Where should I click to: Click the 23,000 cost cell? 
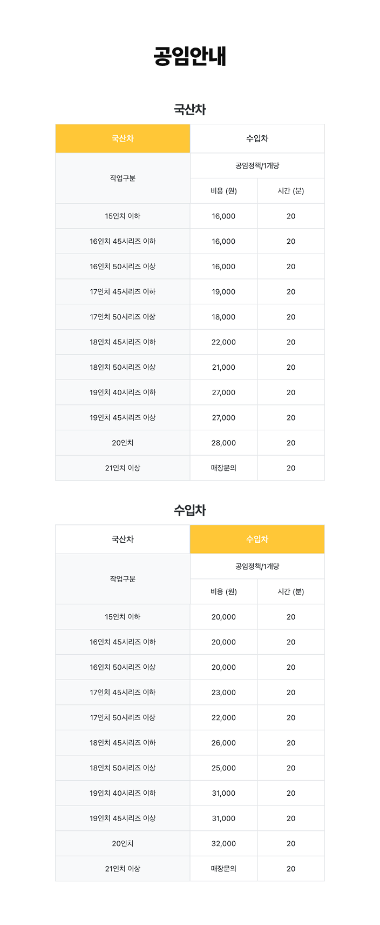223,692
